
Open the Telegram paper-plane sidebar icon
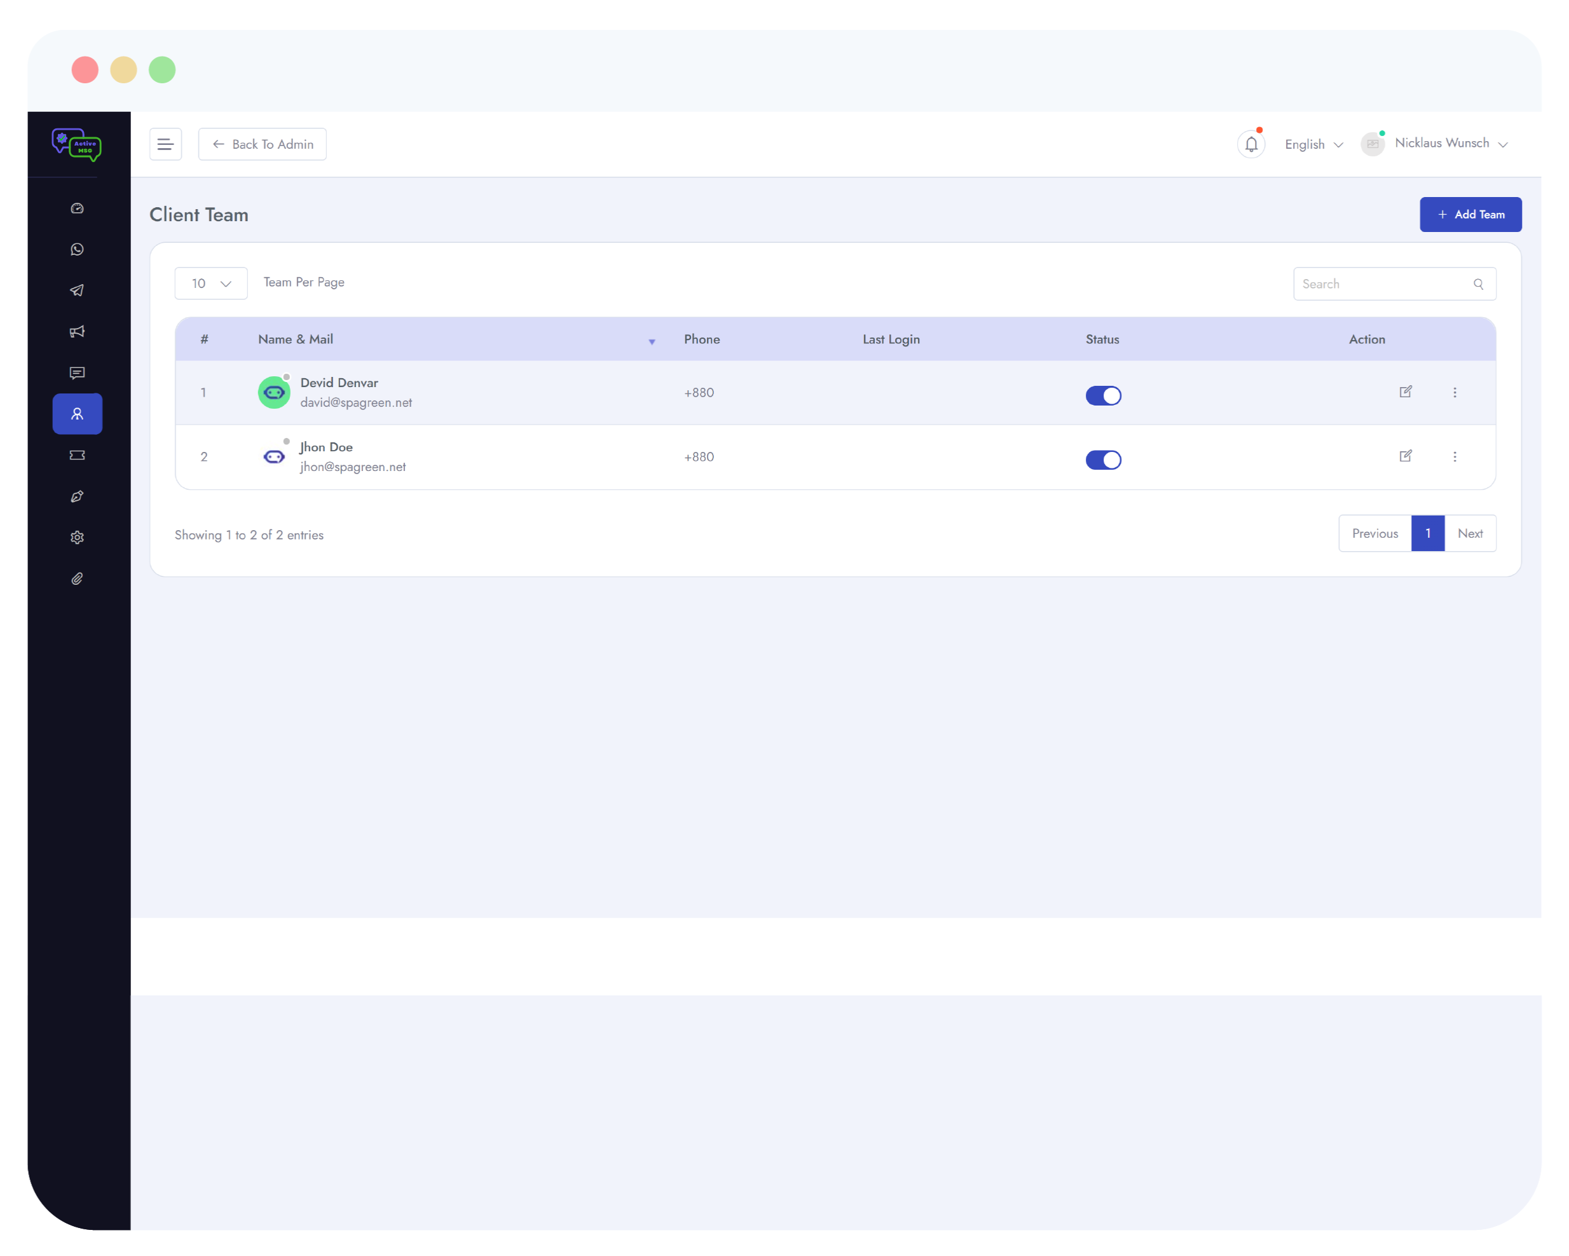[x=77, y=290]
